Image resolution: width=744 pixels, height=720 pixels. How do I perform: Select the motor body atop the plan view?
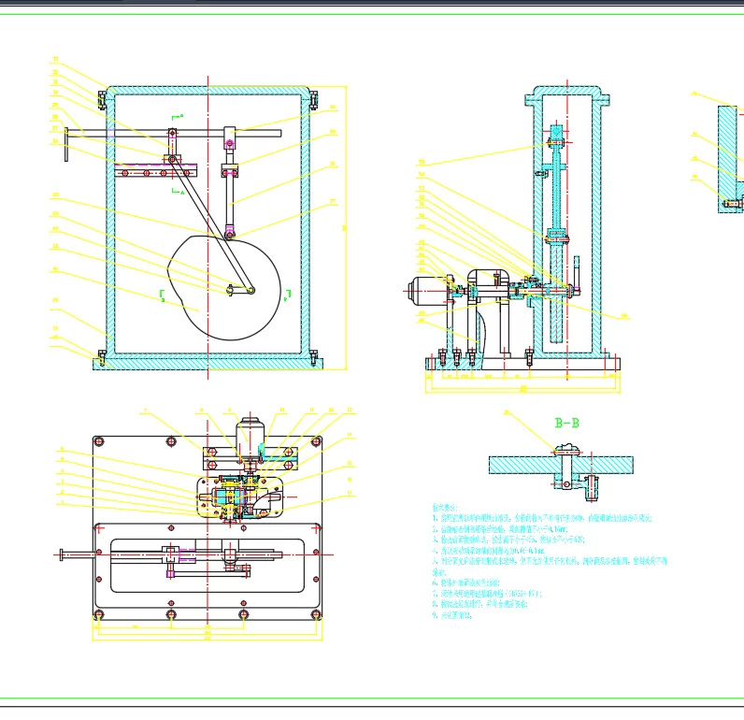[x=250, y=436]
